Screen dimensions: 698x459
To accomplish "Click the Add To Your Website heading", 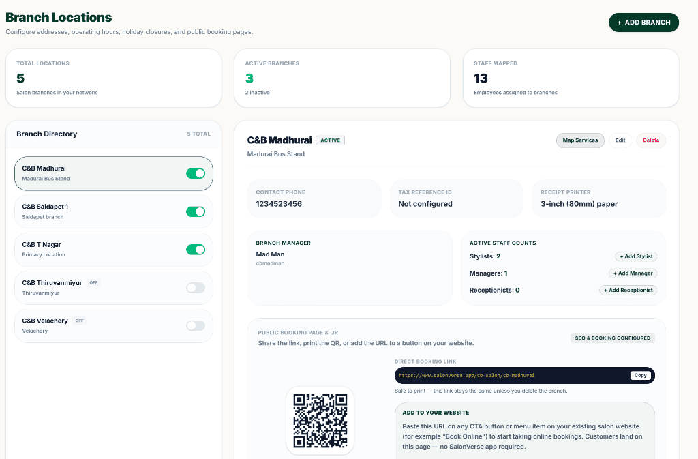I will point(436,413).
